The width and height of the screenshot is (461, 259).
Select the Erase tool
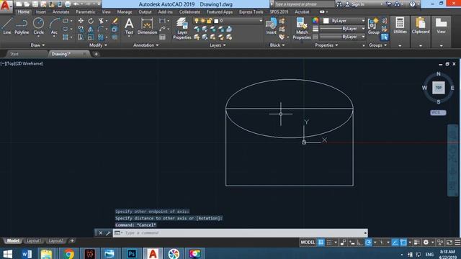click(x=115, y=21)
